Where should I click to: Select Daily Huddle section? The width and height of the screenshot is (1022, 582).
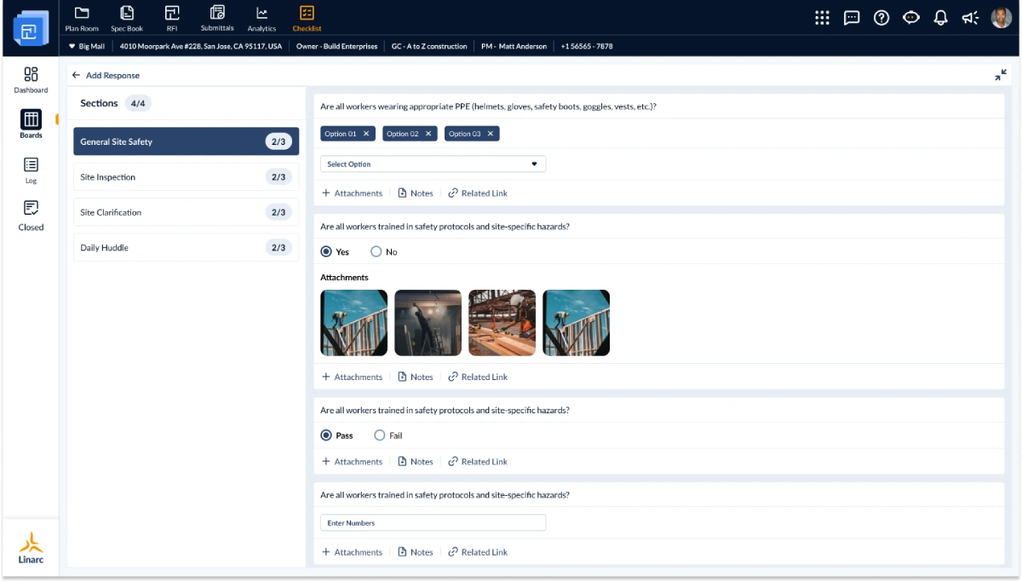[x=186, y=247]
